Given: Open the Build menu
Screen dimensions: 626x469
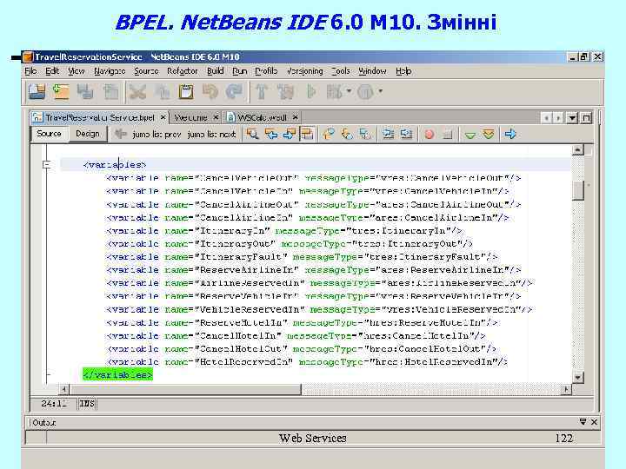Looking at the screenshot, I should coord(216,71).
